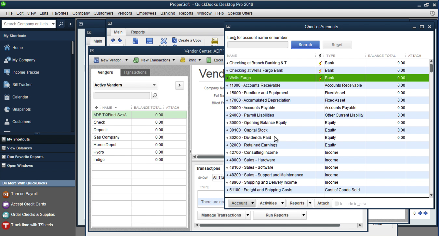Viewport: 439px width, 236px height.
Task: Click Turn on Payroll icon
Action: [x=6, y=194]
